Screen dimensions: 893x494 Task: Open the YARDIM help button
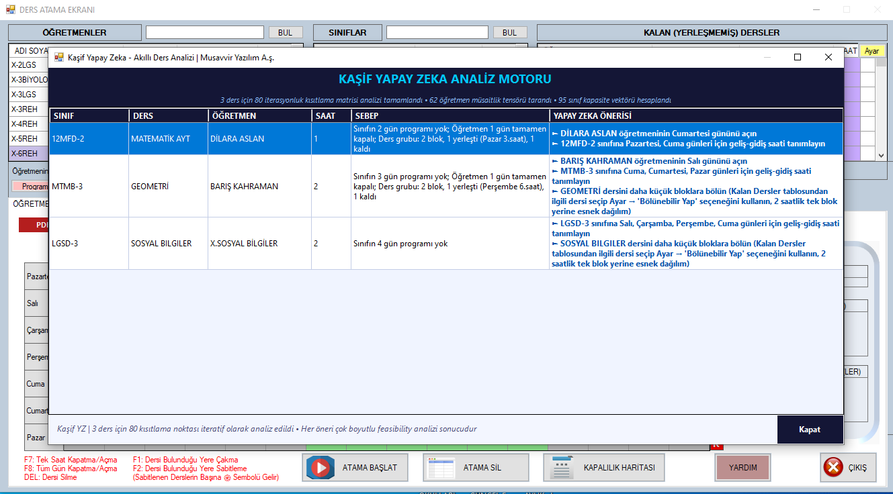click(742, 467)
